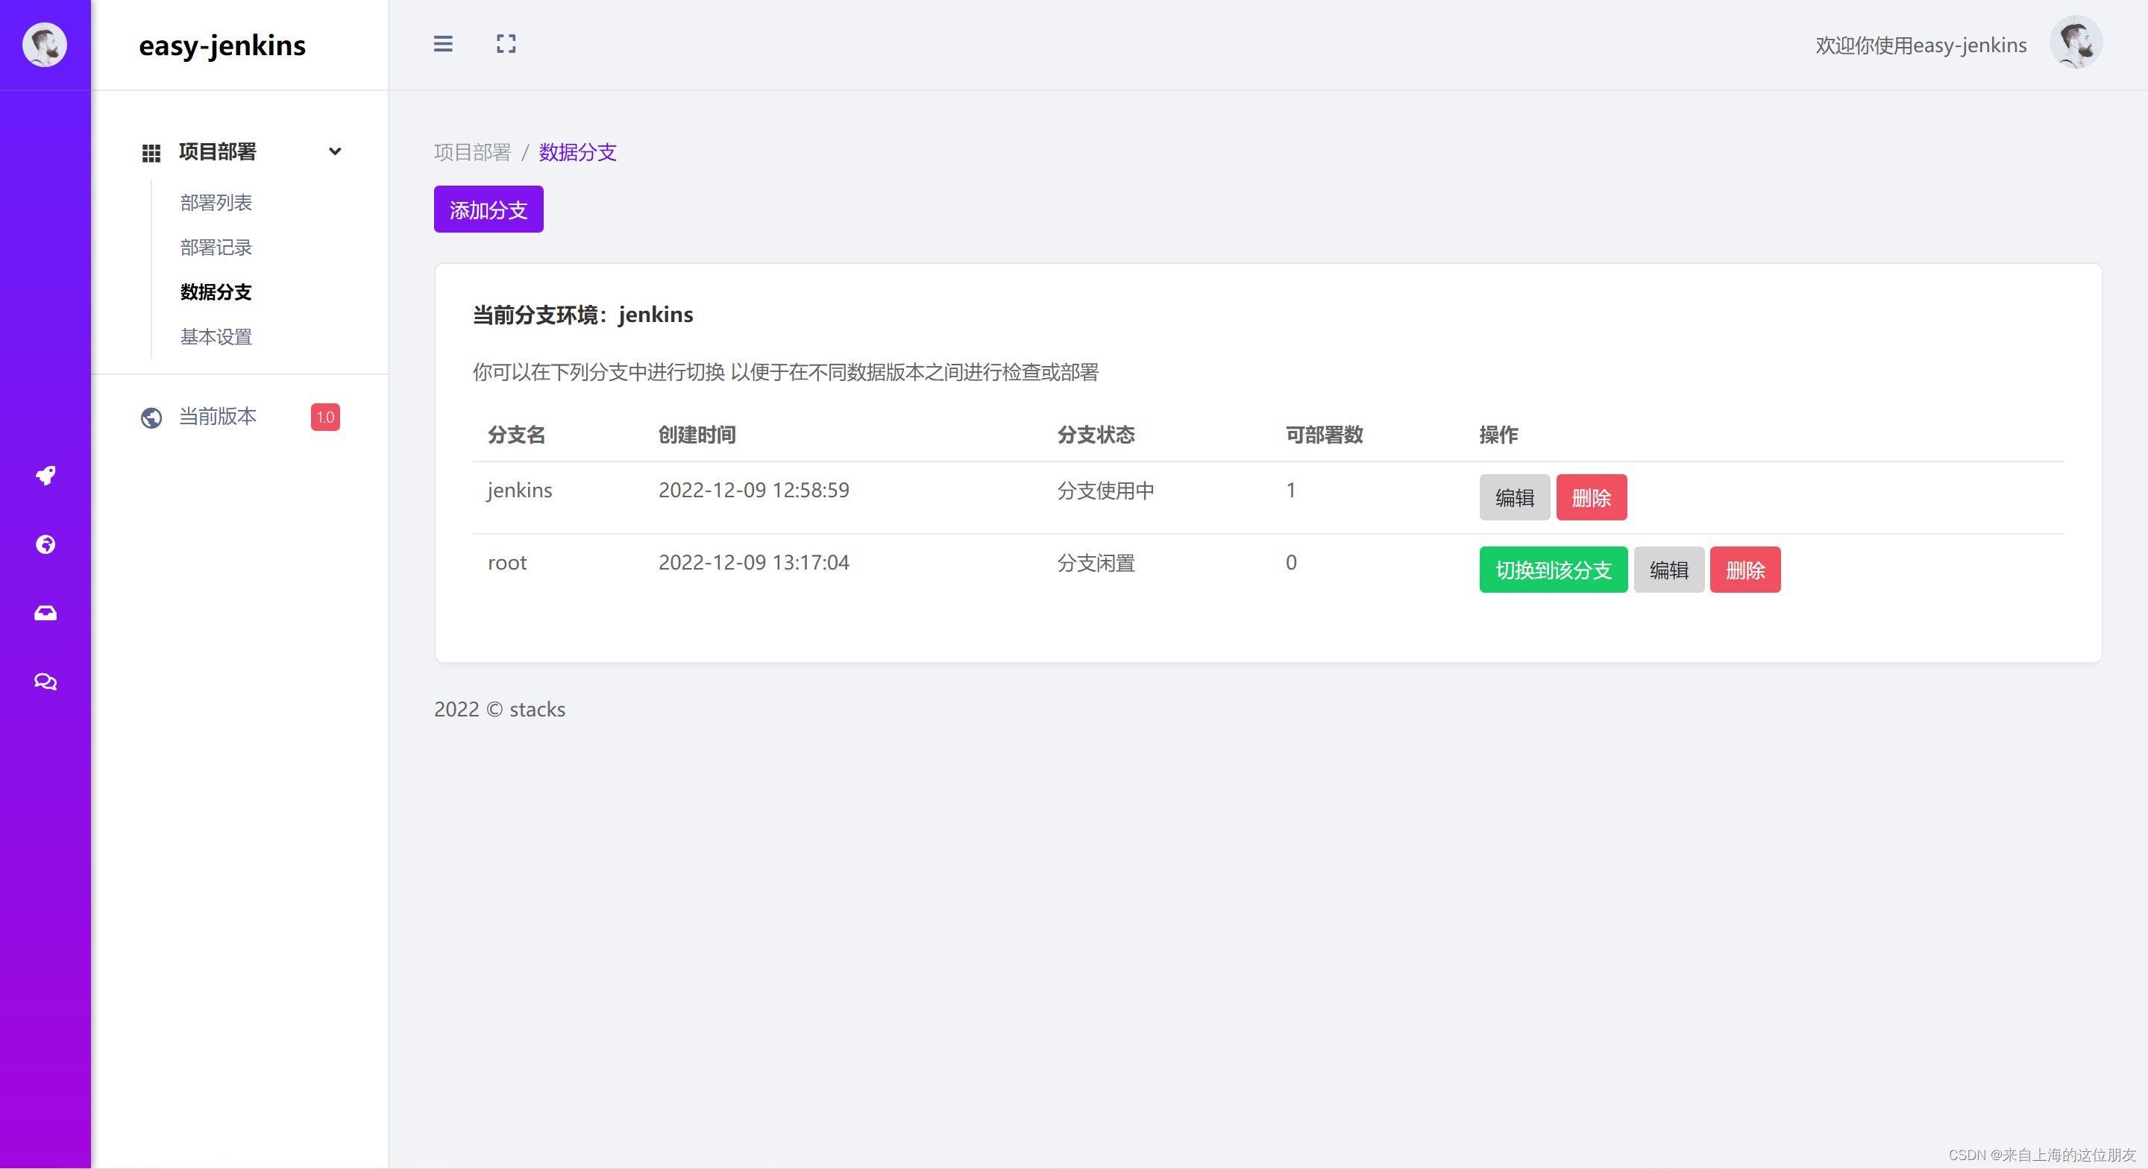The height and width of the screenshot is (1169, 2148).
Task: Click the globe icon beside 当前版本
Action: 151,417
